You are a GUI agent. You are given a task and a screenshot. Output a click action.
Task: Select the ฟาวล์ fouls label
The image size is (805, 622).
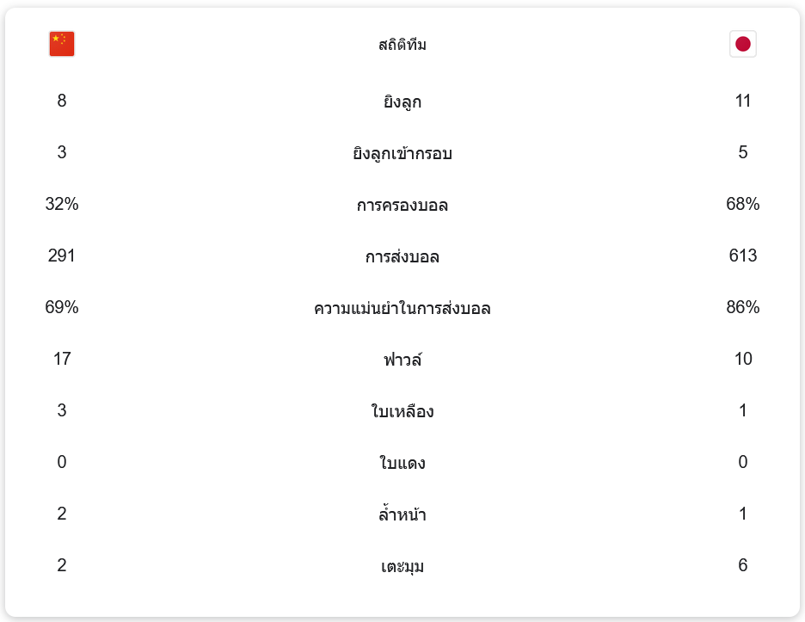[402, 360]
